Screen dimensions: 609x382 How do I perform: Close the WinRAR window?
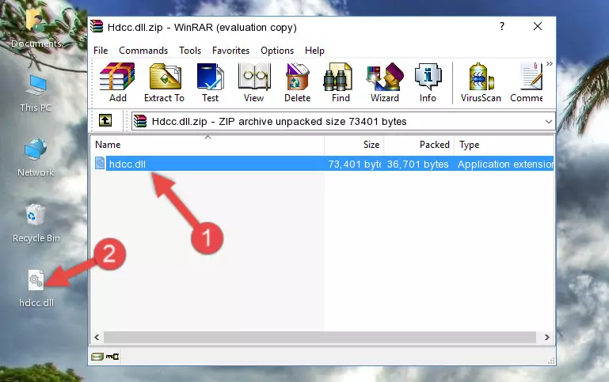(538, 26)
